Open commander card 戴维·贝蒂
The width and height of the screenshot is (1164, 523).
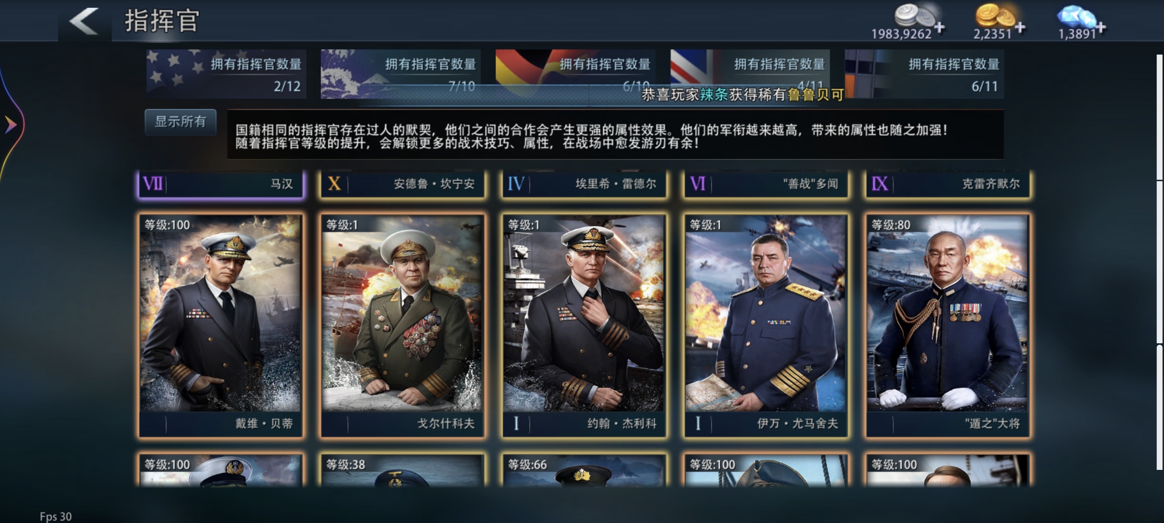point(220,325)
